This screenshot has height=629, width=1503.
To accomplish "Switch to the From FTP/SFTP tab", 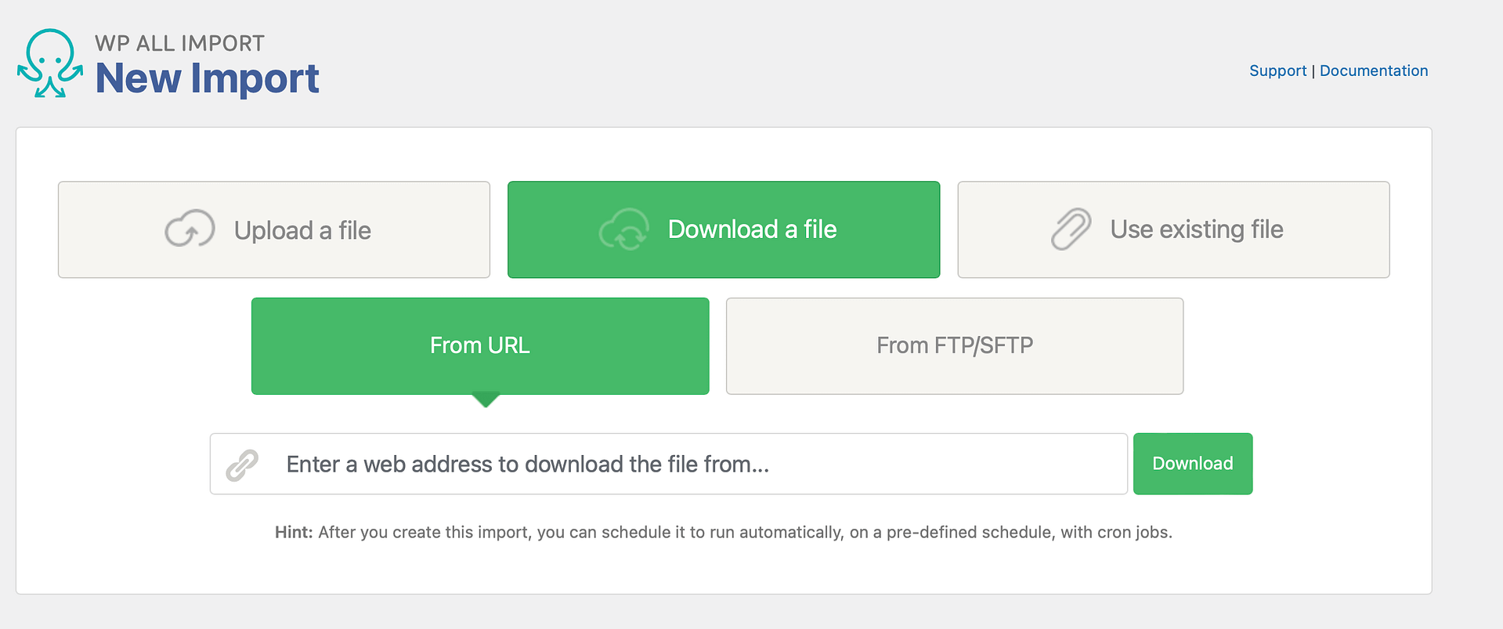I will coord(954,345).
